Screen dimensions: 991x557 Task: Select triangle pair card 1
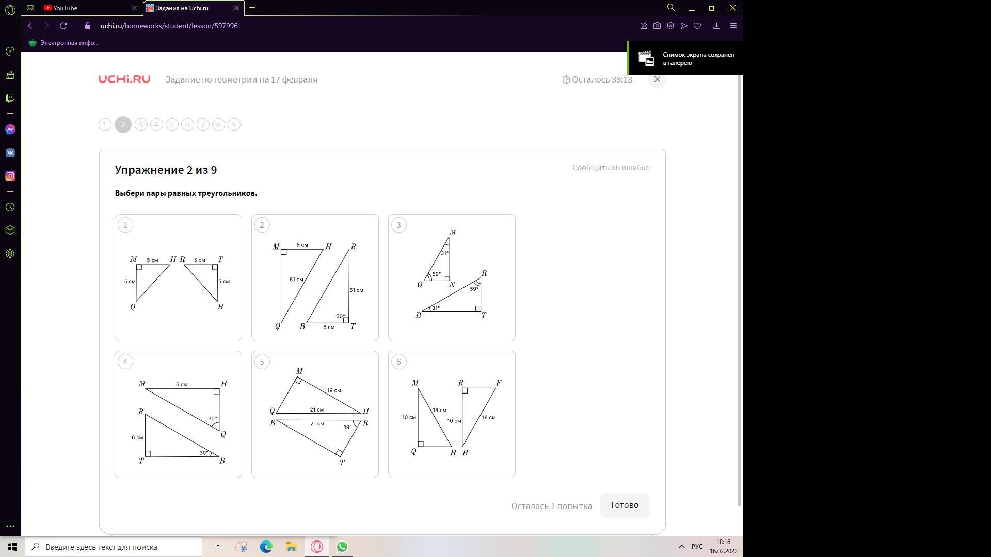coord(178,277)
